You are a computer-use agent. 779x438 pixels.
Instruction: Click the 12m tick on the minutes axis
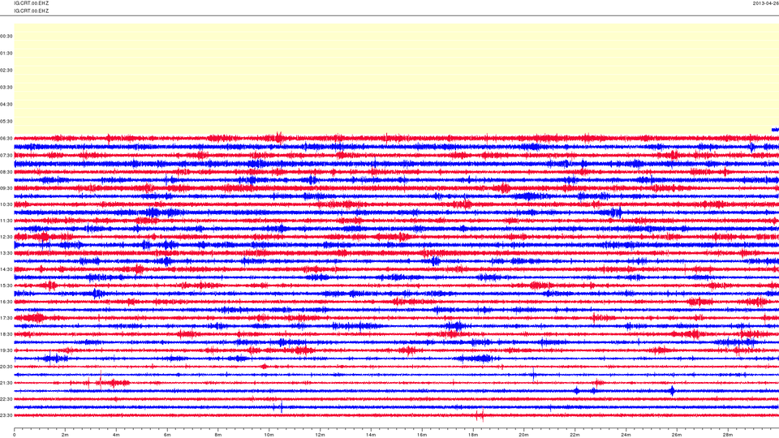tap(320, 435)
